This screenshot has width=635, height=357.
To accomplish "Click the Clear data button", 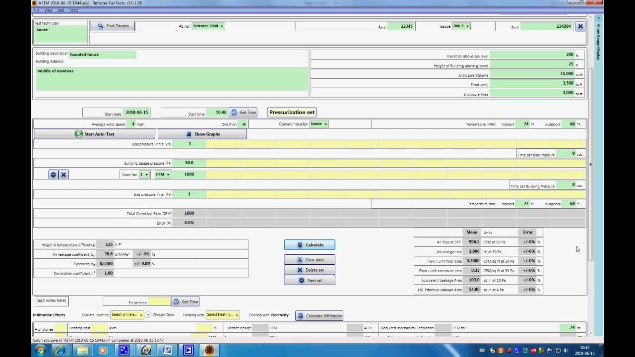I will [x=310, y=260].
